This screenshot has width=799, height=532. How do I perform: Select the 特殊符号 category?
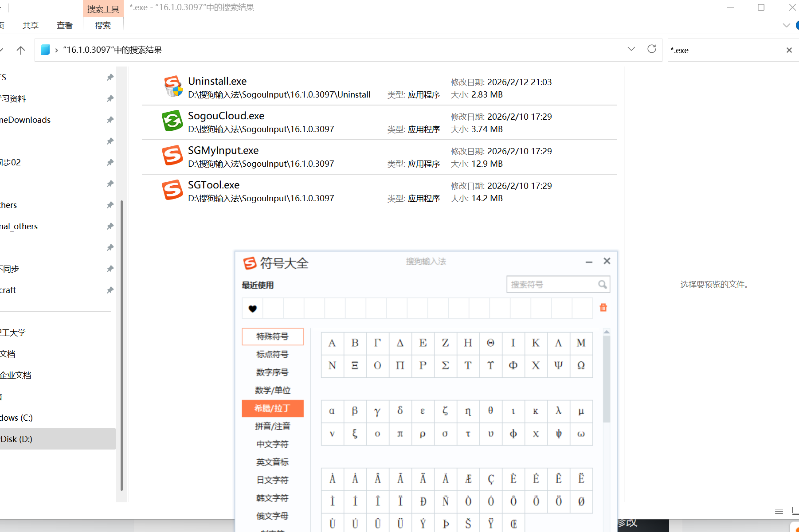273,336
